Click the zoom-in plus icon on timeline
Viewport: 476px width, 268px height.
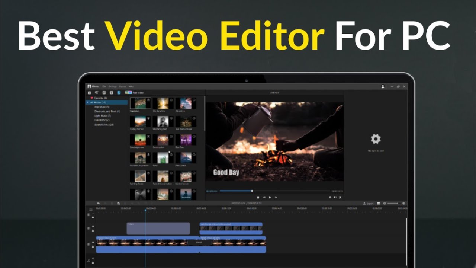point(403,204)
